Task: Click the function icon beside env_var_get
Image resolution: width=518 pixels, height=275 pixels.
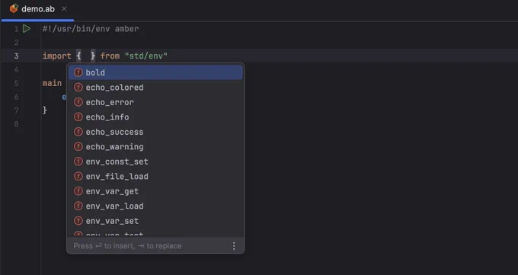Action: tap(78, 191)
